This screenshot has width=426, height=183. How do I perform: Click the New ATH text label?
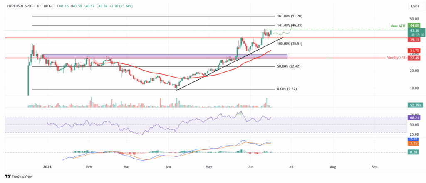pos(399,25)
